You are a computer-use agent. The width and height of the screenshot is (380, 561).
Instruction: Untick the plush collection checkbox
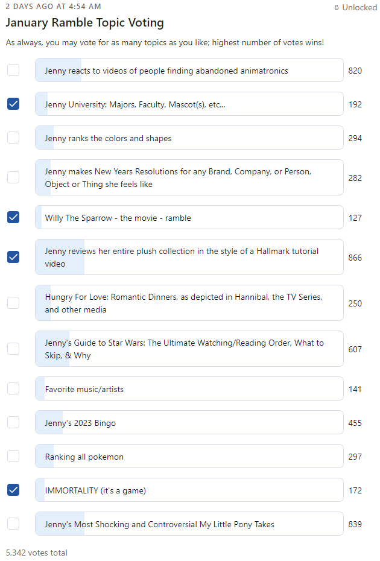[x=13, y=257]
